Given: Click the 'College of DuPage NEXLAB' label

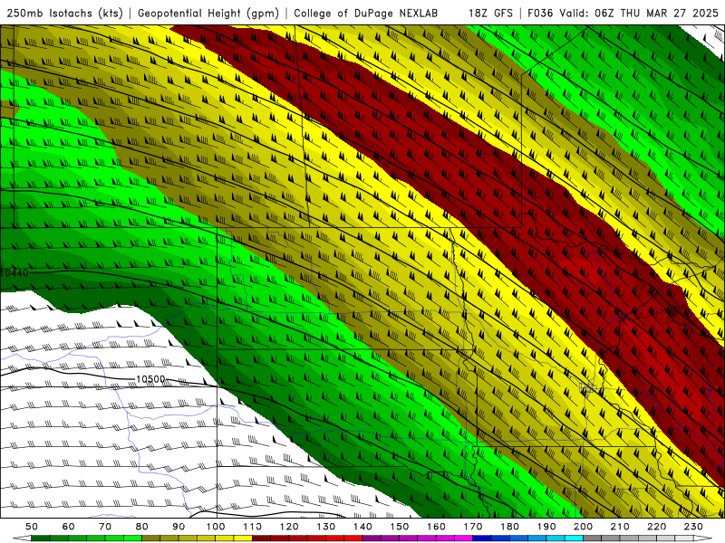Looking at the screenshot, I should point(366,13).
